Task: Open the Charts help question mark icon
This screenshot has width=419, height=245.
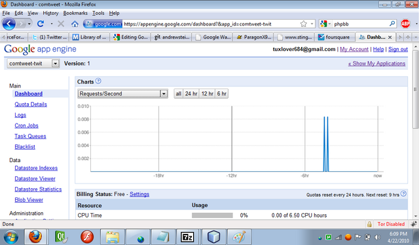Action: pyautogui.click(x=98, y=81)
